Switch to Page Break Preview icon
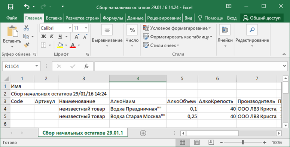 (211, 142)
